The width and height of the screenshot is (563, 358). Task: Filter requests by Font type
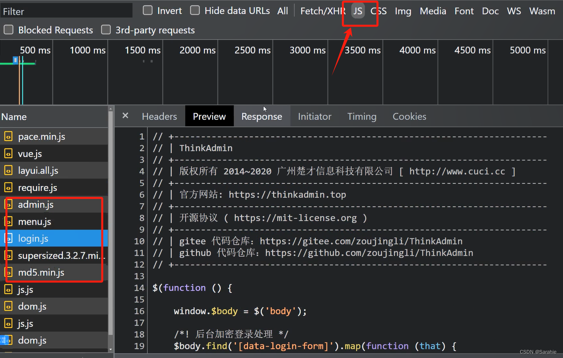pos(464,11)
